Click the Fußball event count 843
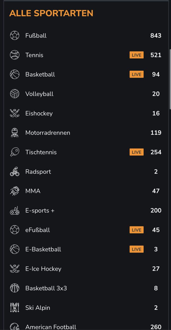 point(156,36)
